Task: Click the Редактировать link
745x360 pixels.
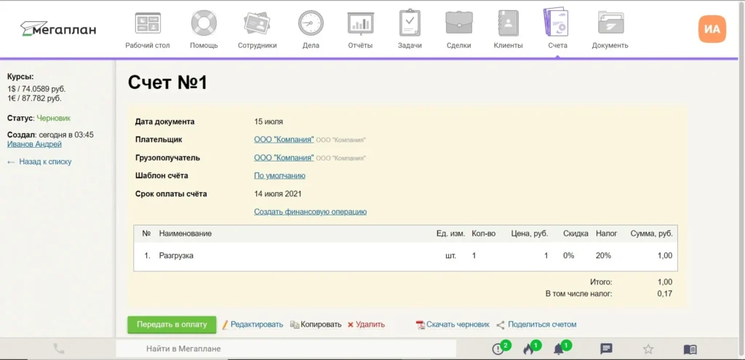Action: (x=257, y=324)
